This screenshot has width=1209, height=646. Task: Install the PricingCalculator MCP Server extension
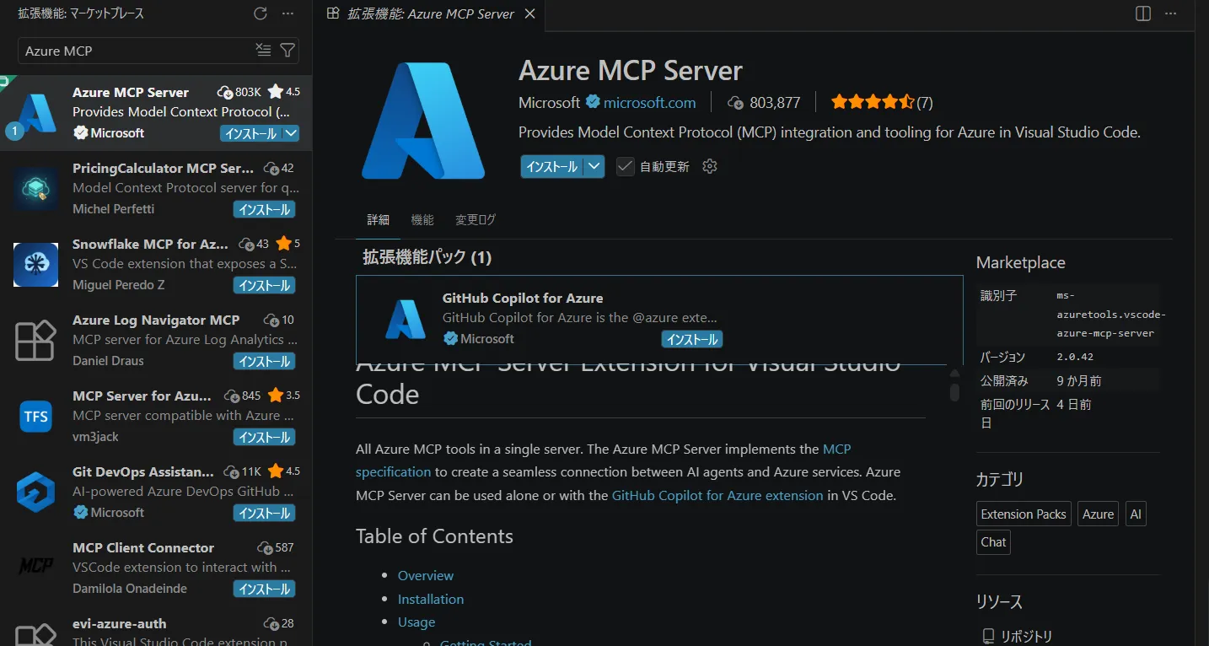pyautogui.click(x=263, y=209)
